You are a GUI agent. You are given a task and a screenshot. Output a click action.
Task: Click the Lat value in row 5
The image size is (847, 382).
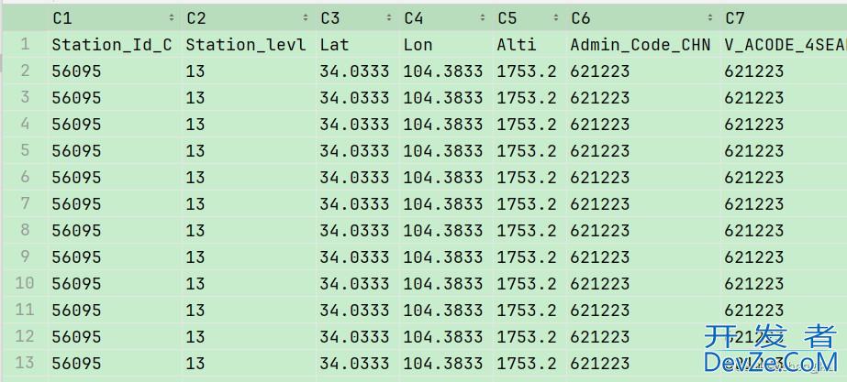pyautogui.click(x=354, y=150)
